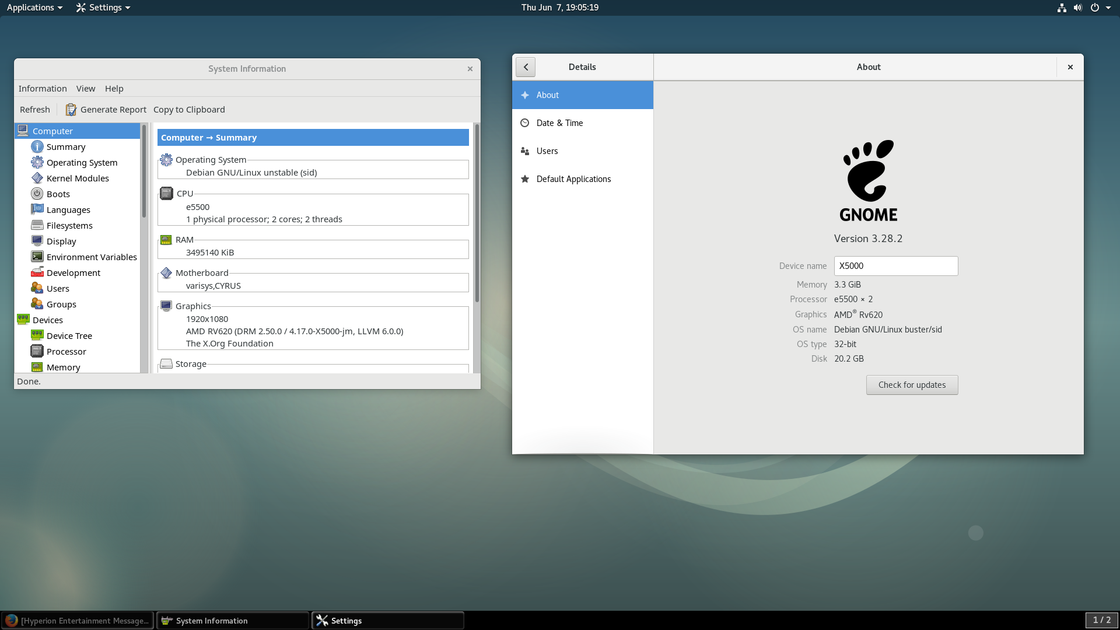Click the Date & Time clock item
Viewport: 1120px width, 630px height.
coord(559,123)
